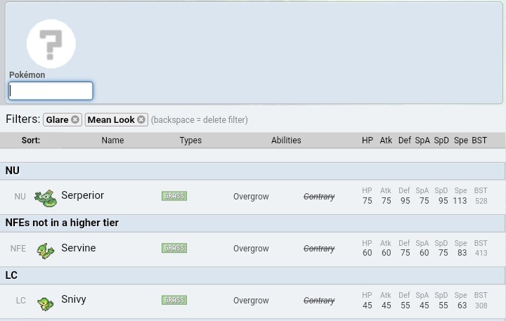
Task: Sort the list by Name
Action: tap(112, 140)
